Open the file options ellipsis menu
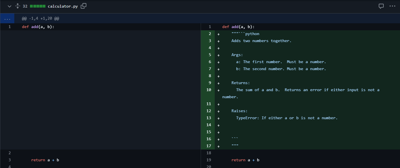Image resolution: width=400 pixels, height=168 pixels. (392, 6)
